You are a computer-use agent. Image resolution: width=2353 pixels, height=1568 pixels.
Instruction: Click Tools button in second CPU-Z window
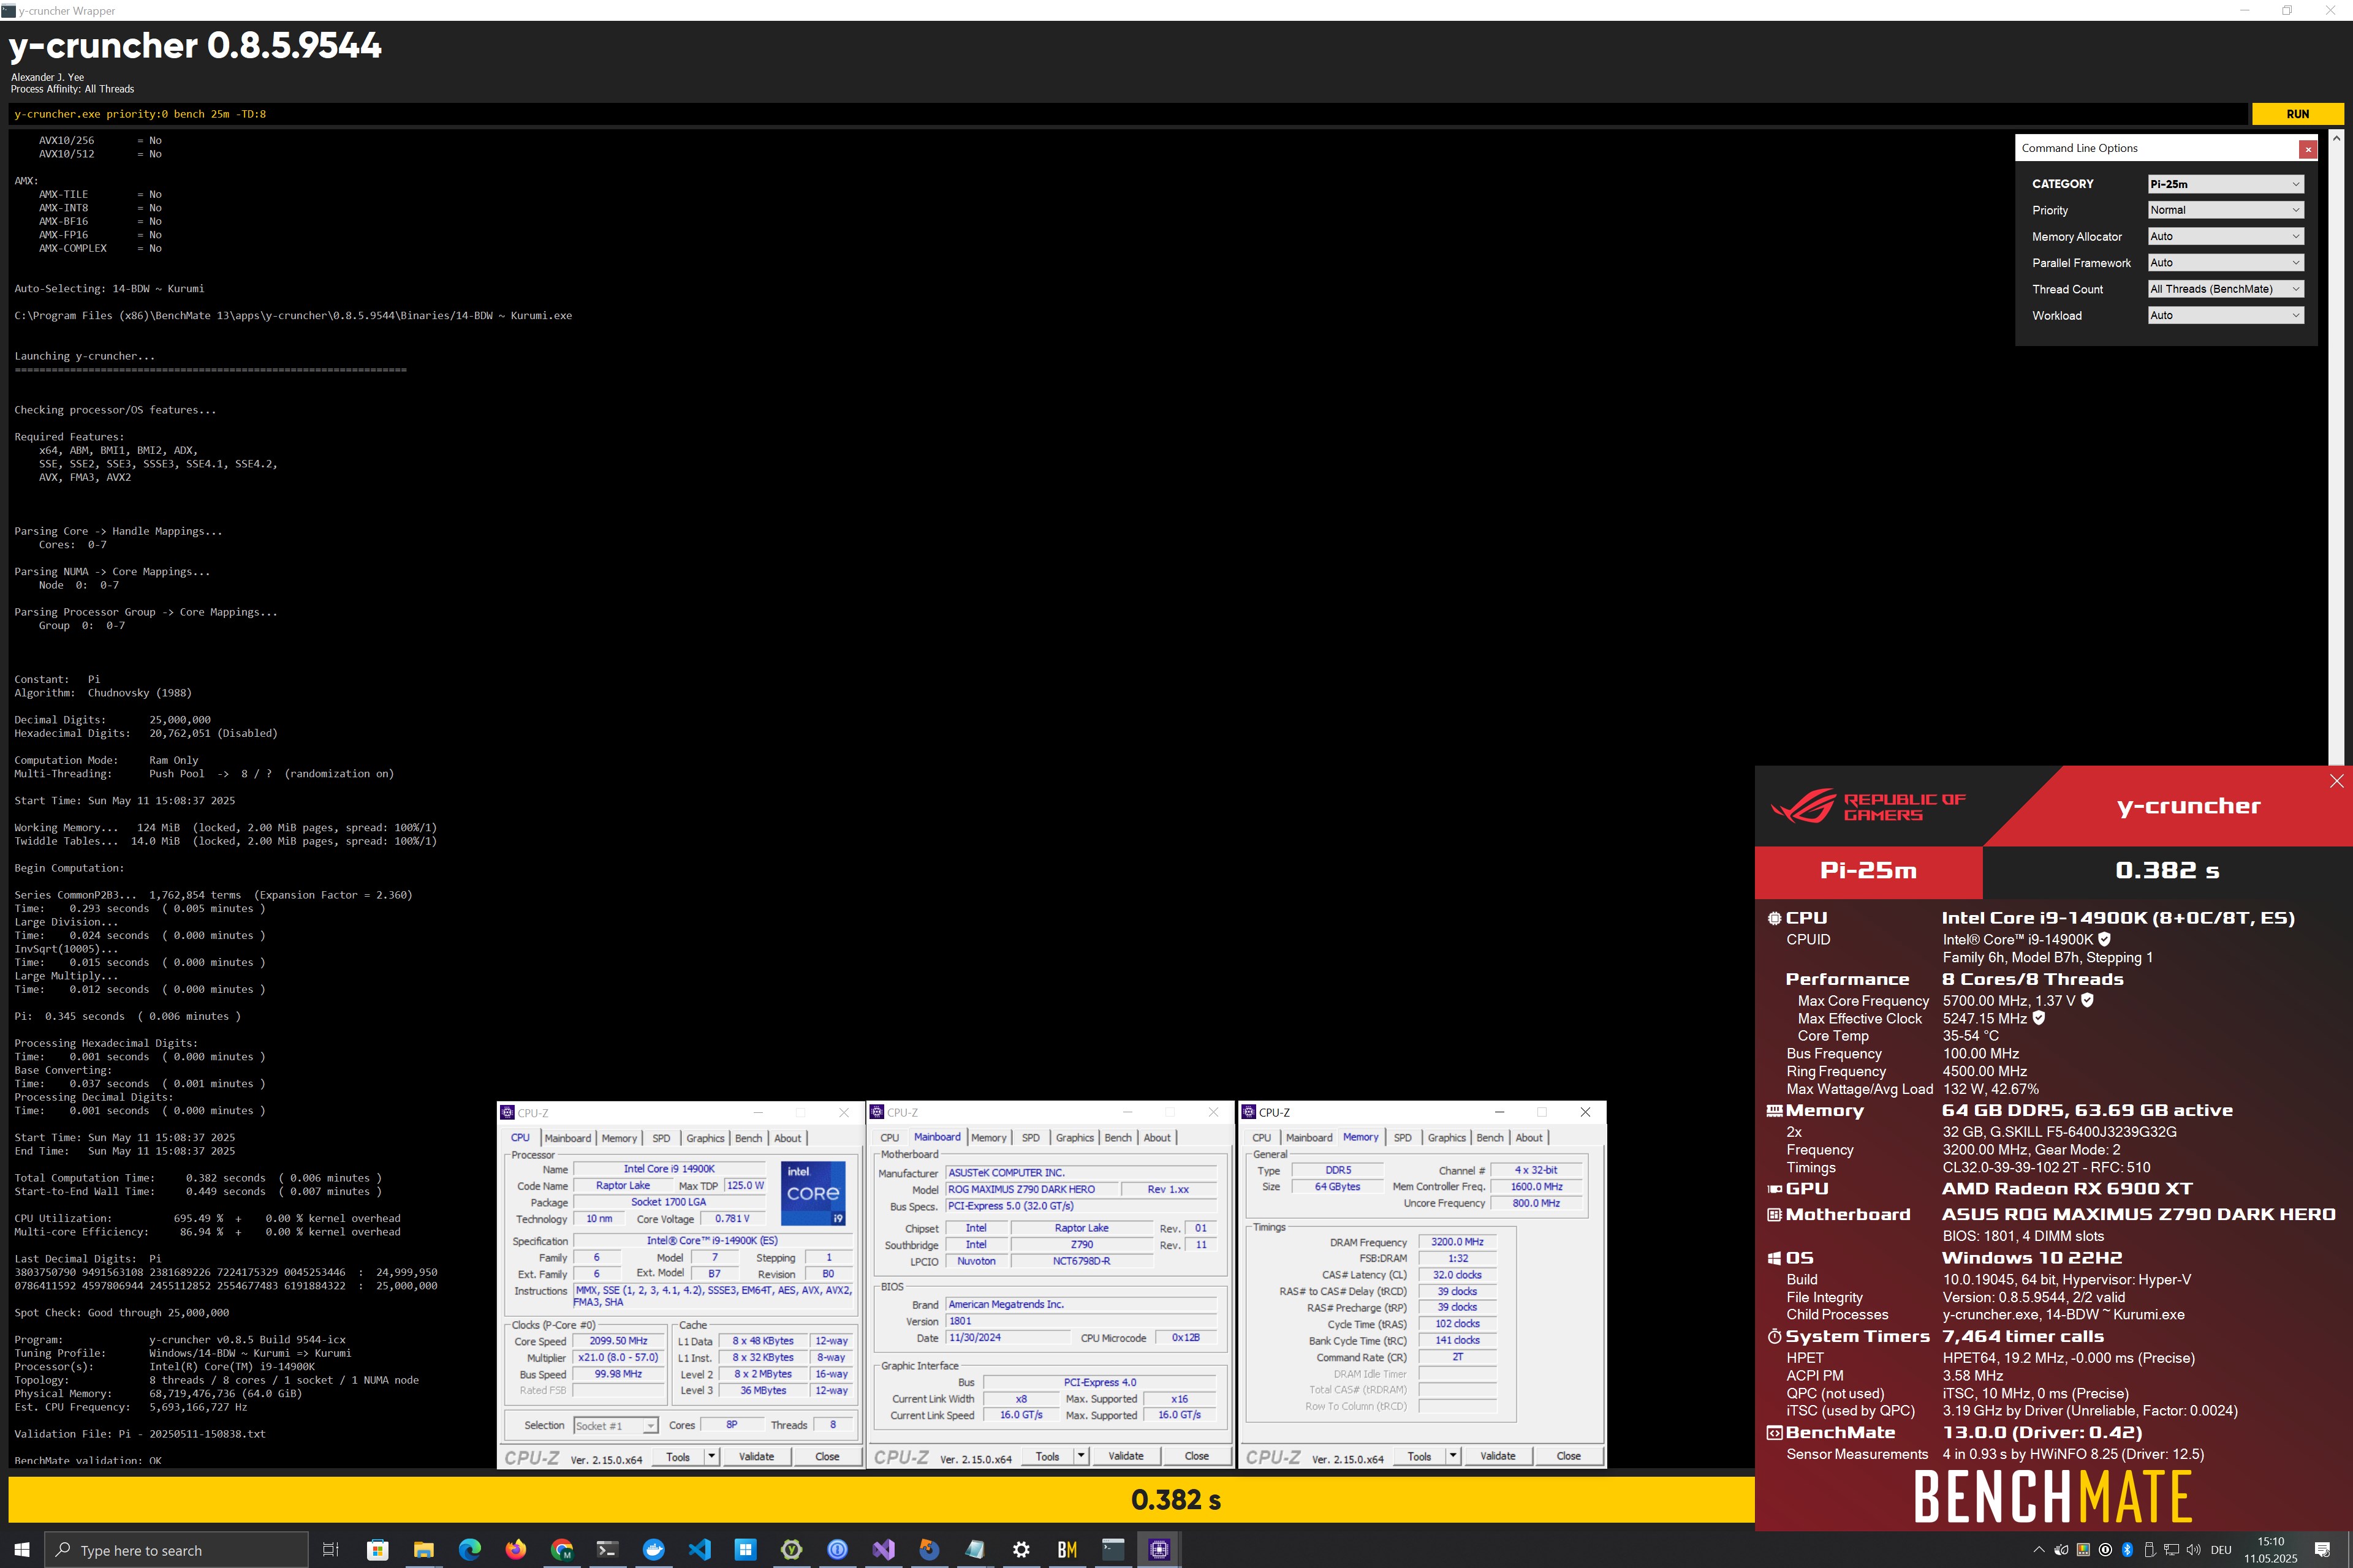tap(1047, 1456)
